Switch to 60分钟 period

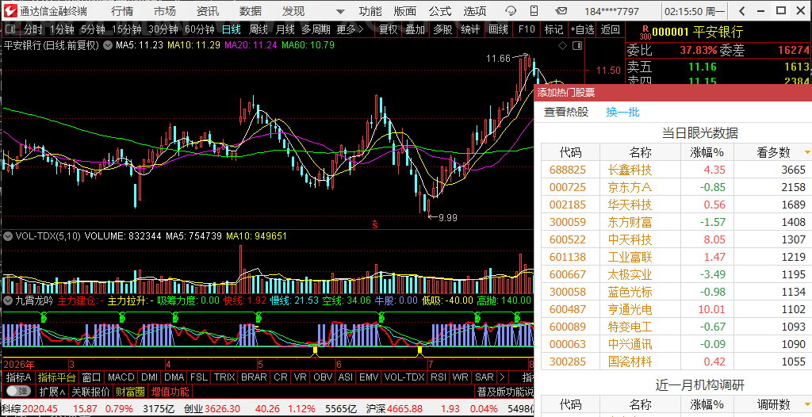point(200,29)
